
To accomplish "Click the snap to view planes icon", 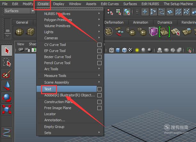I will coord(170,12).
